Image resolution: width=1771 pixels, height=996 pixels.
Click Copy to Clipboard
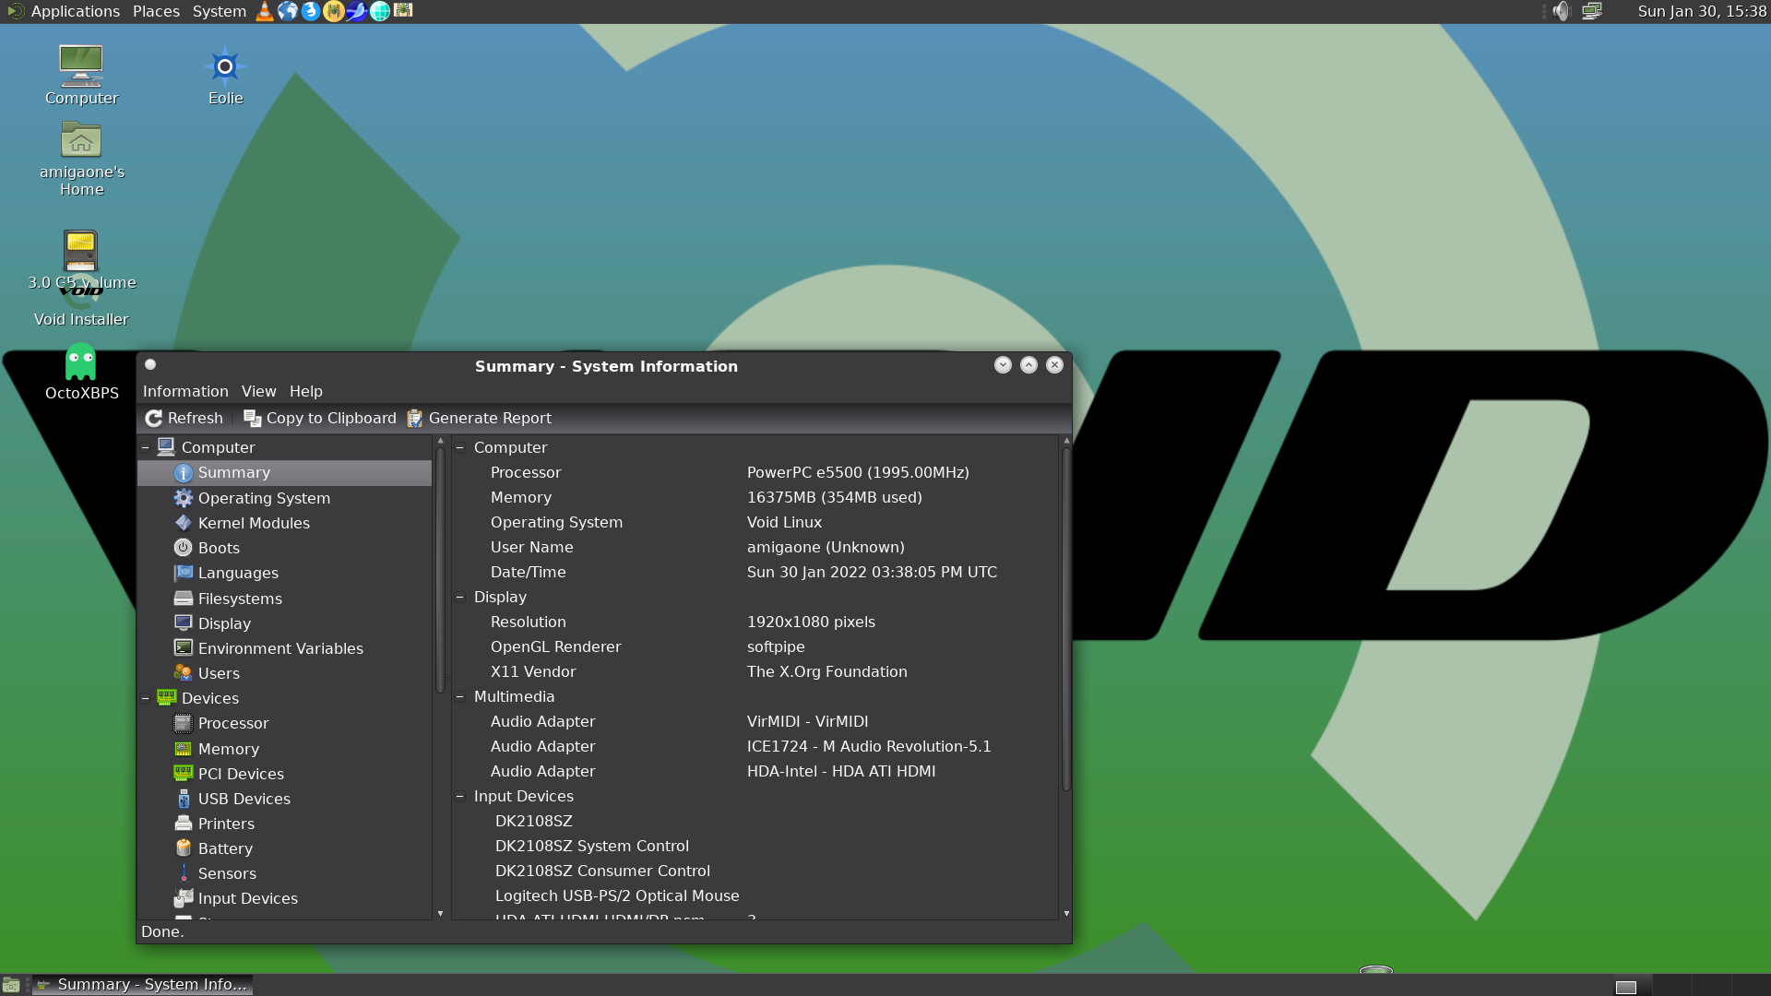320,418
